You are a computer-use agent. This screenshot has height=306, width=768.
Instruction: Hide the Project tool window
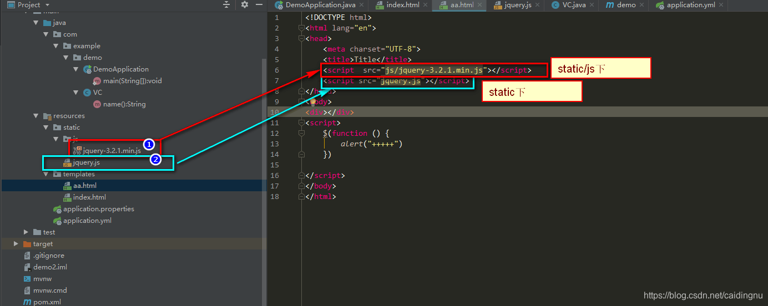coord(259,4)
